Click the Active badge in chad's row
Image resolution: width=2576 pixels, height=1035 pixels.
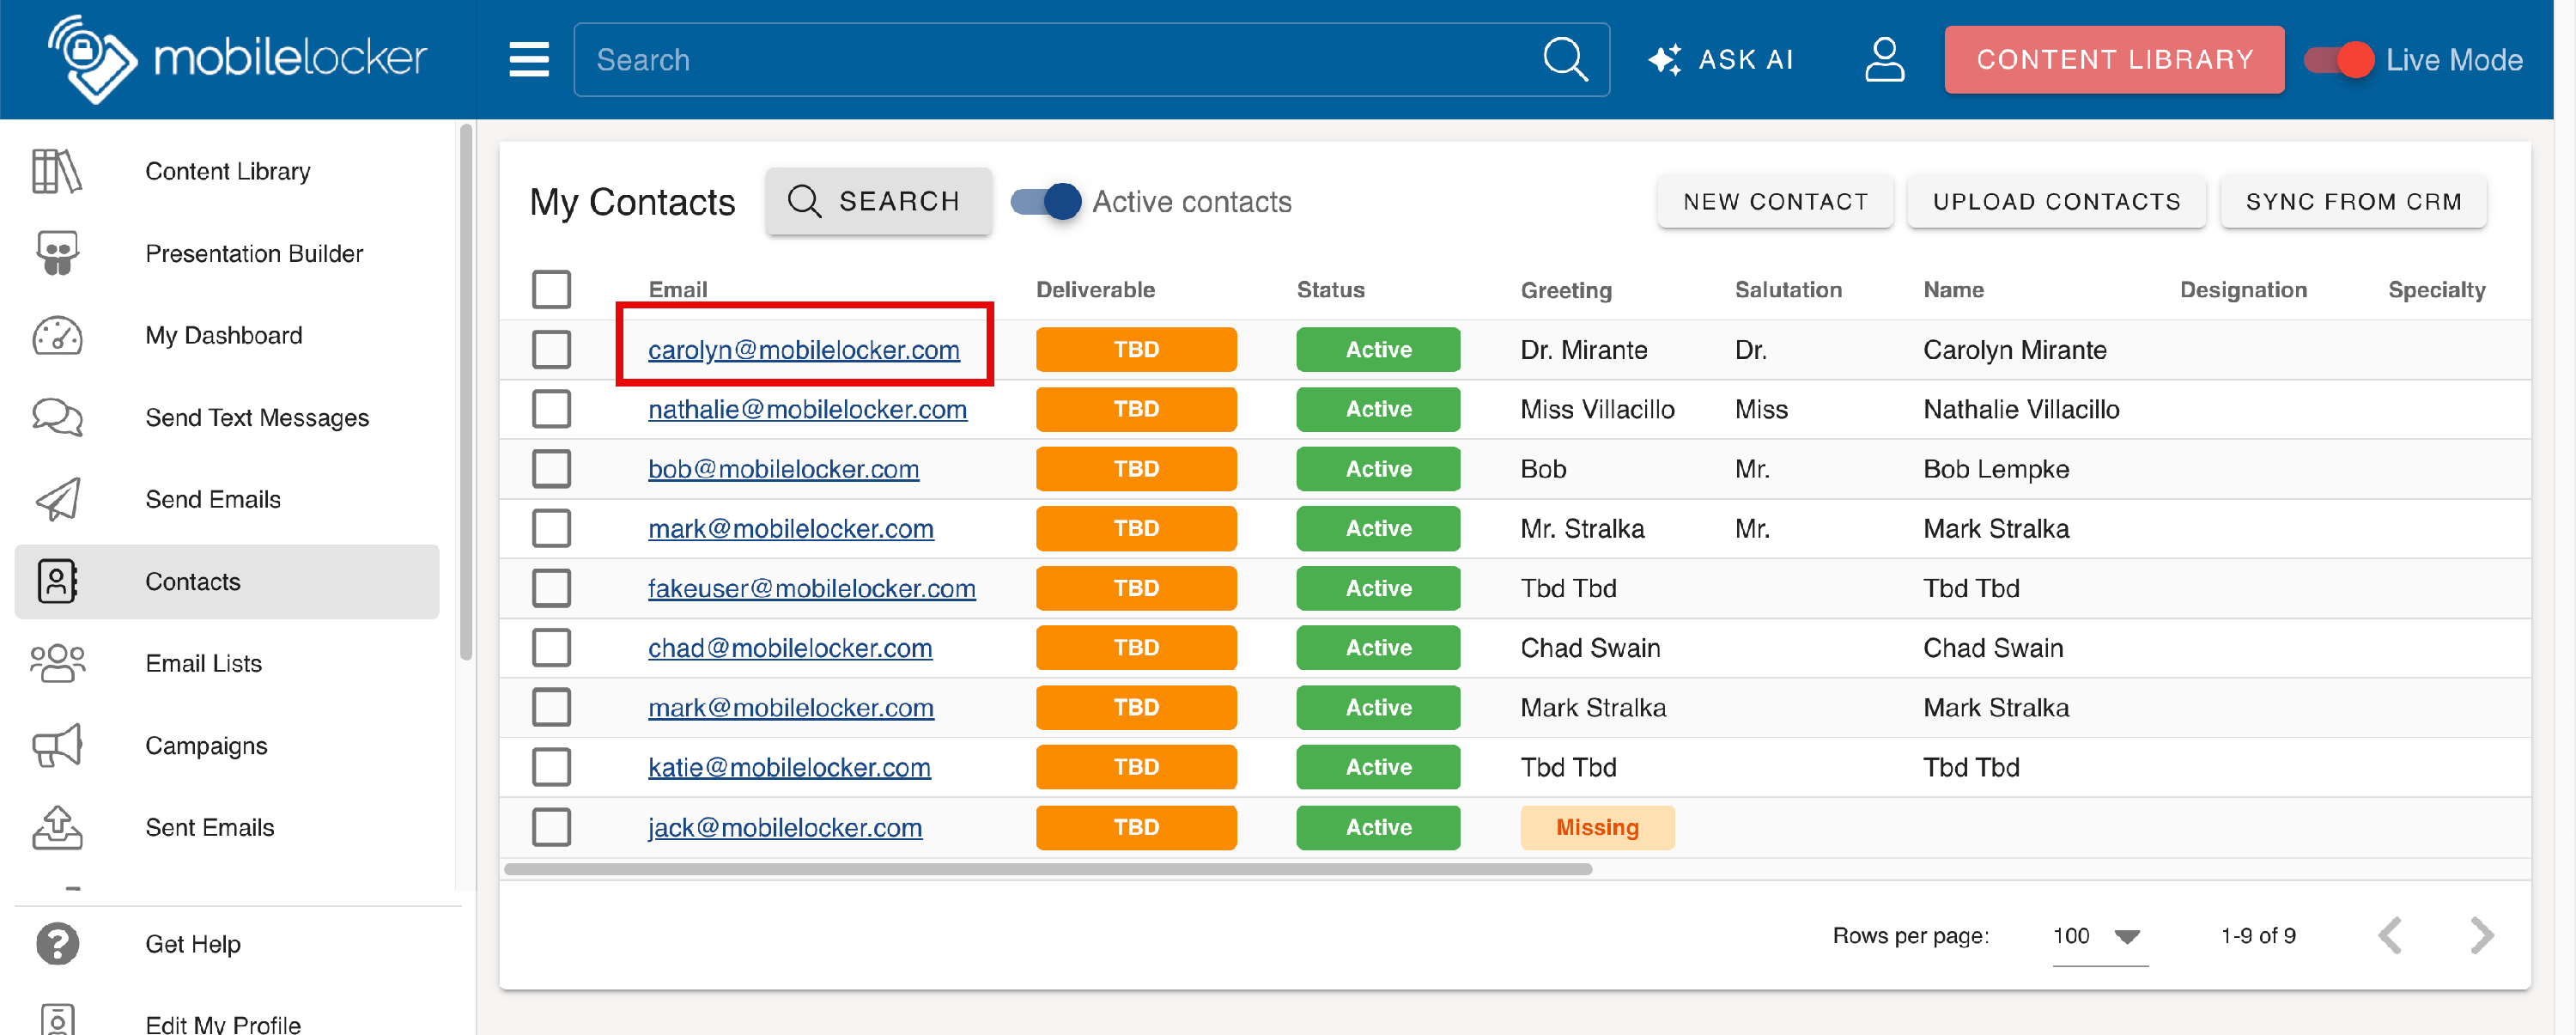click(x=1377, y=648)
